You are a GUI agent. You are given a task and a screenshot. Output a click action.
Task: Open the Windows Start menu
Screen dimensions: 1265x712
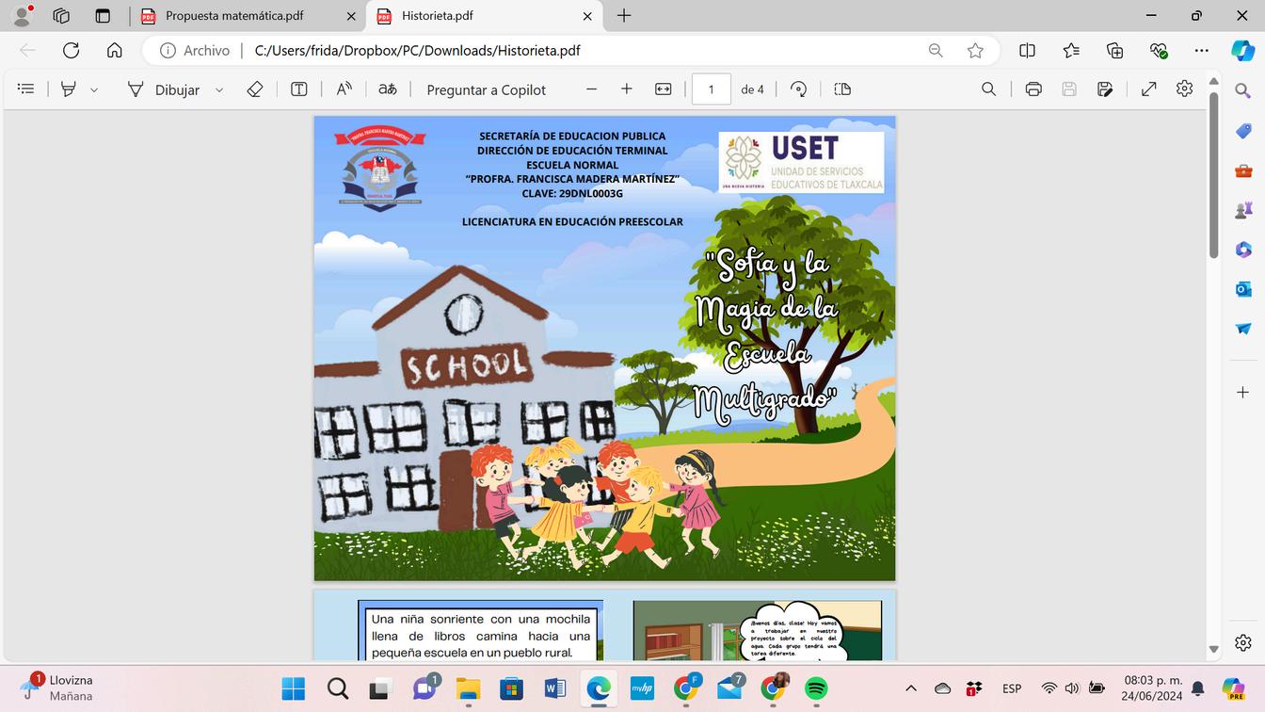tap(294, 688)
